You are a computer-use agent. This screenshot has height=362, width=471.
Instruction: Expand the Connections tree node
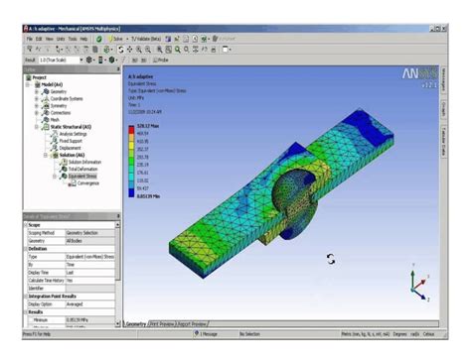coord(37,113)
